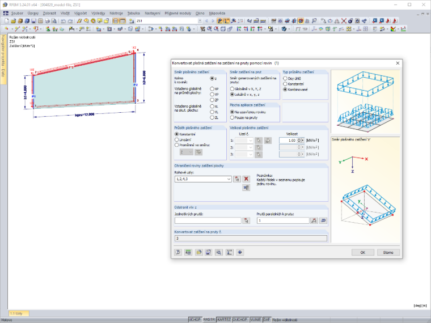The width and height of the screenshot is (431, 323).
Task: Click save dialog data diskette icon
Action: (x=208, y=252)
